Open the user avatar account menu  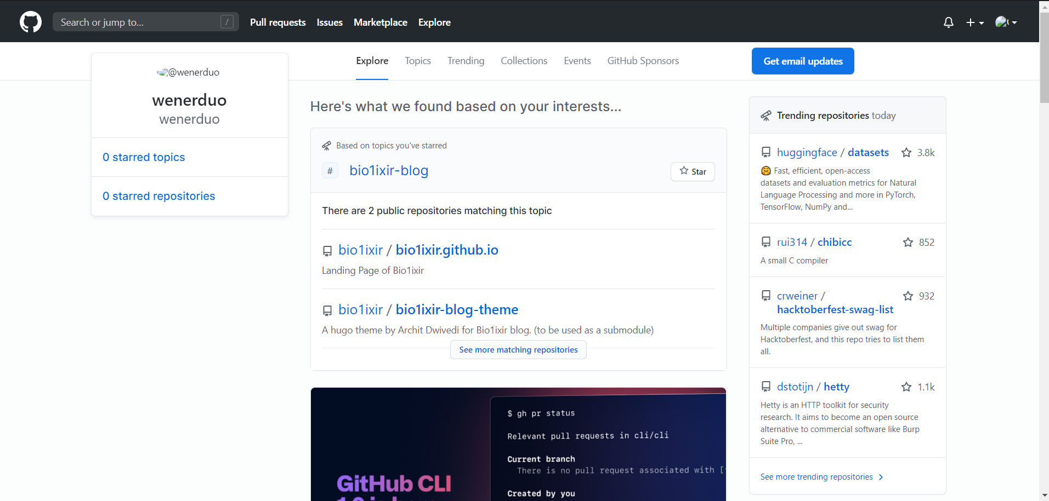pyautogui.click(x=1006, y=22)
